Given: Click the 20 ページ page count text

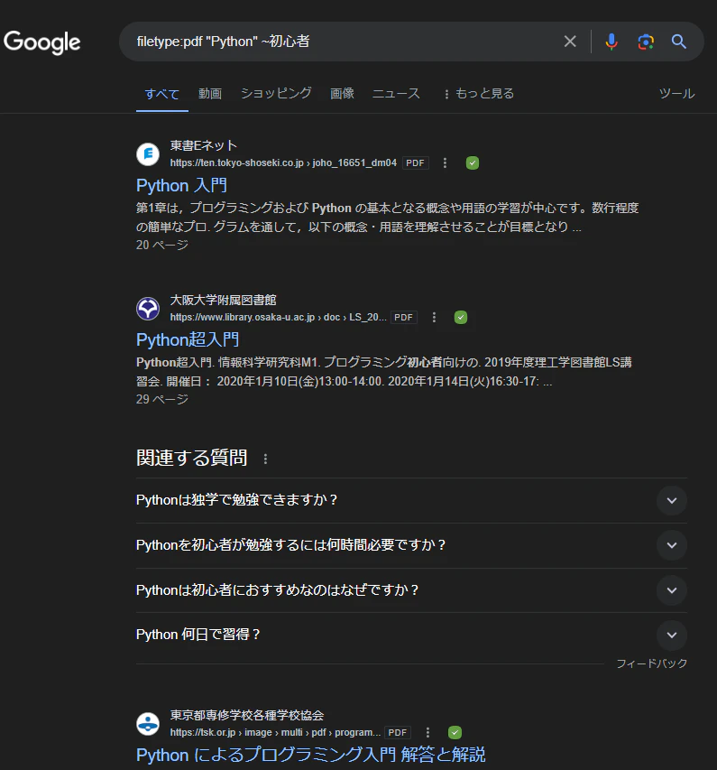Looking at the screenshot, I should (x=162, y=245).
